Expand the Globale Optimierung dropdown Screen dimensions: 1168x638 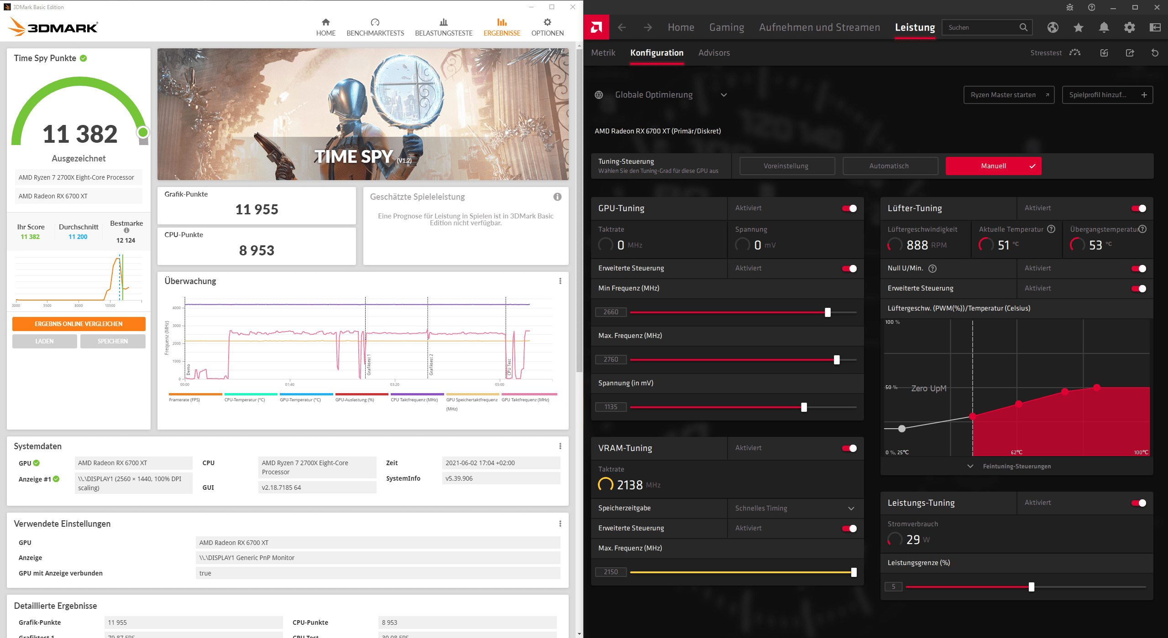pyautogui.click(x=723, y=95)
